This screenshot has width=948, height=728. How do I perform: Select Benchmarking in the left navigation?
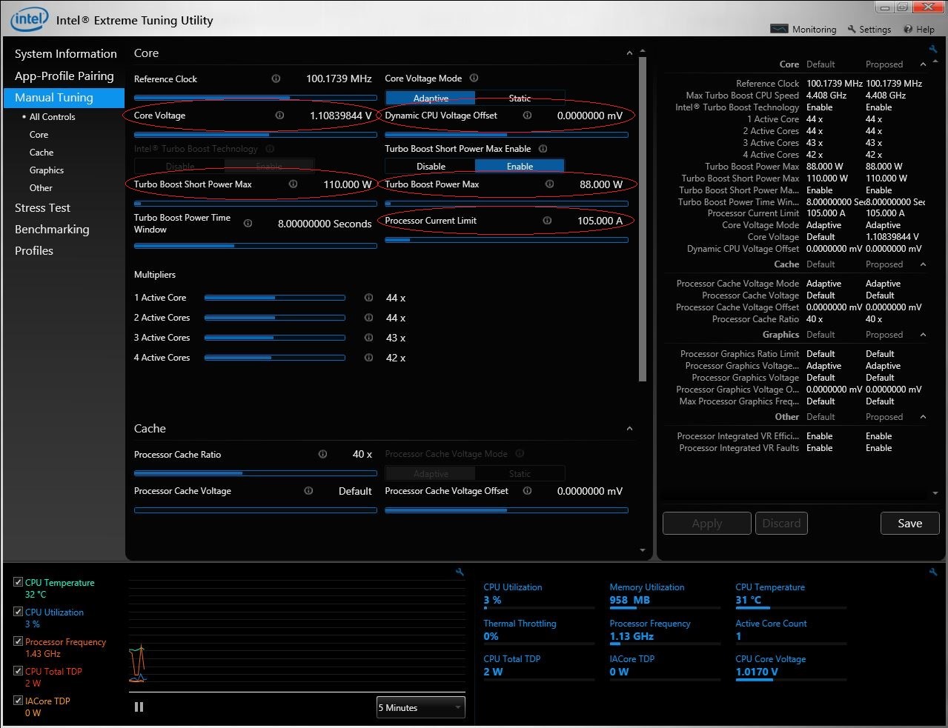click(x=52, y=230)
